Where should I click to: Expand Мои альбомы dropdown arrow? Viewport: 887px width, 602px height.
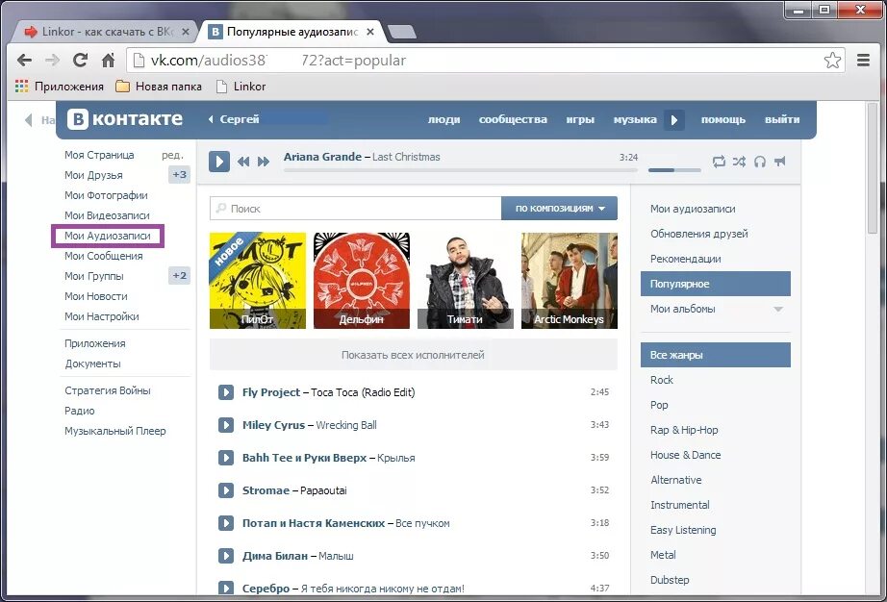click(x=778, y=310)
